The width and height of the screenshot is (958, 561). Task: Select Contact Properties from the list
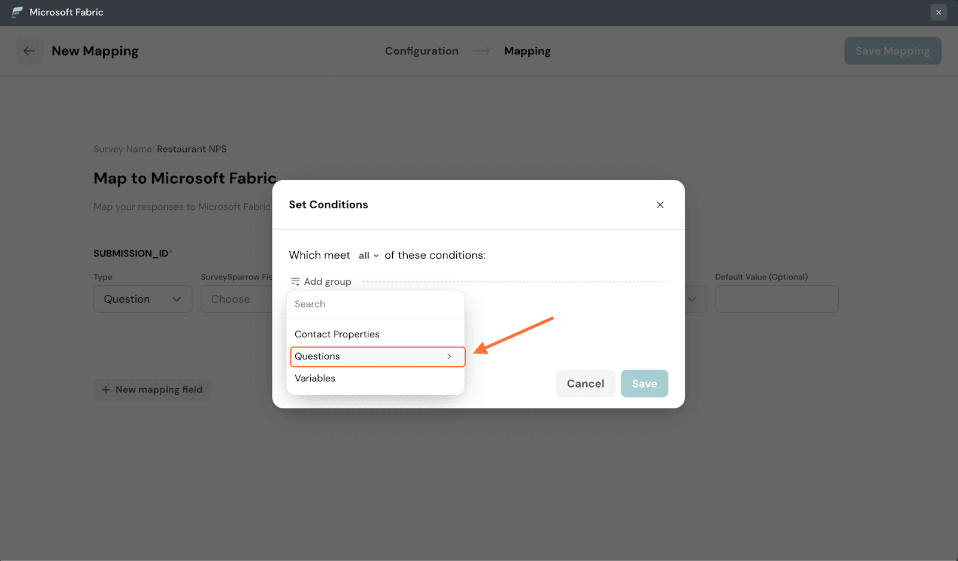[337, 334]
